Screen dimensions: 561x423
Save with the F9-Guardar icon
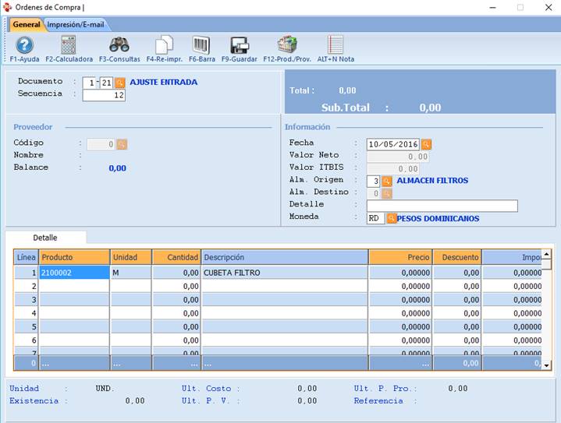click(239, 45)
